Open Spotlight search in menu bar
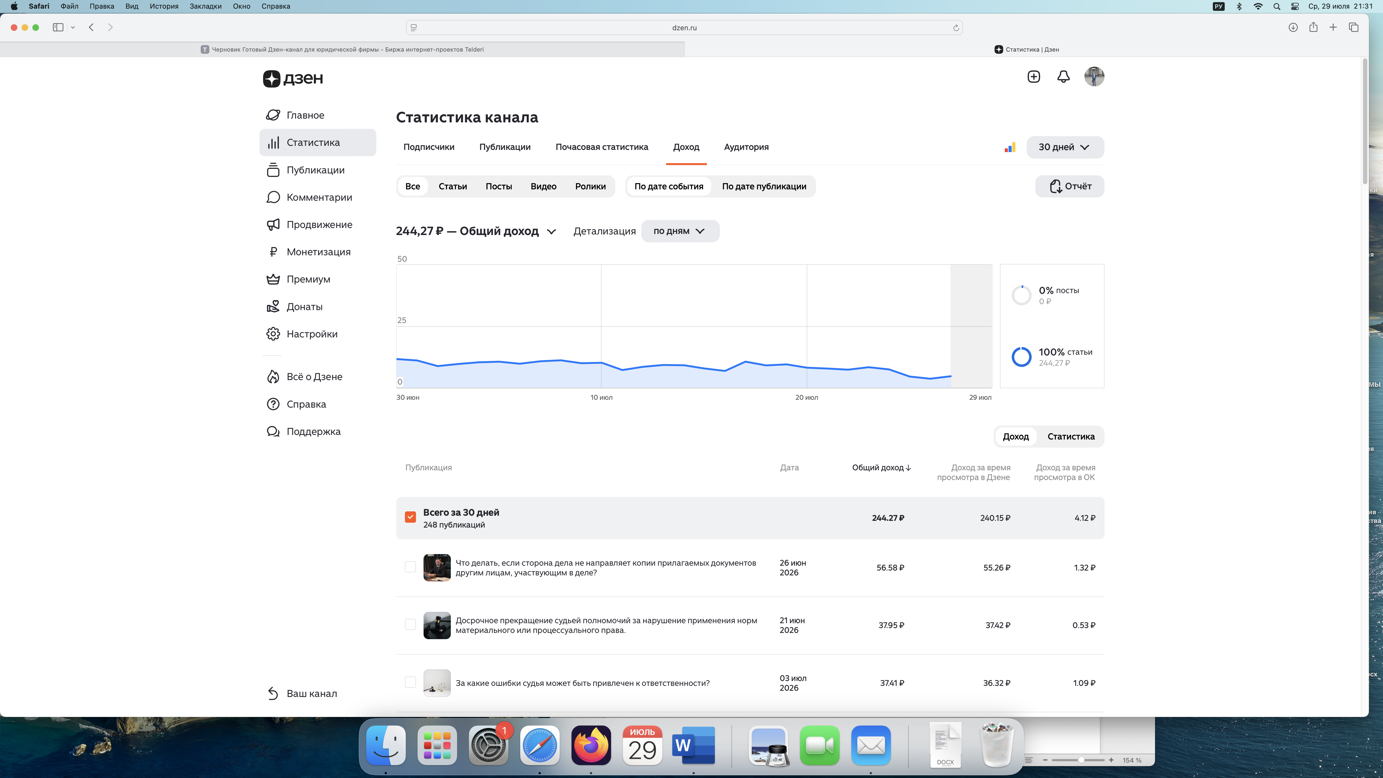This screenshot has width=1383, height=778. coord(1277,6)
